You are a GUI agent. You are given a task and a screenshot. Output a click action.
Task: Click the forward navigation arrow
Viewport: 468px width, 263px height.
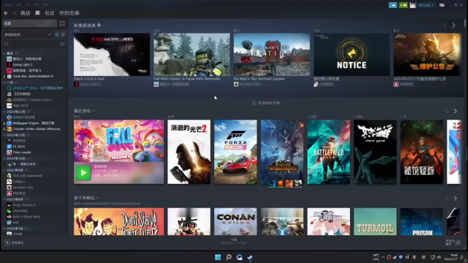13,13
